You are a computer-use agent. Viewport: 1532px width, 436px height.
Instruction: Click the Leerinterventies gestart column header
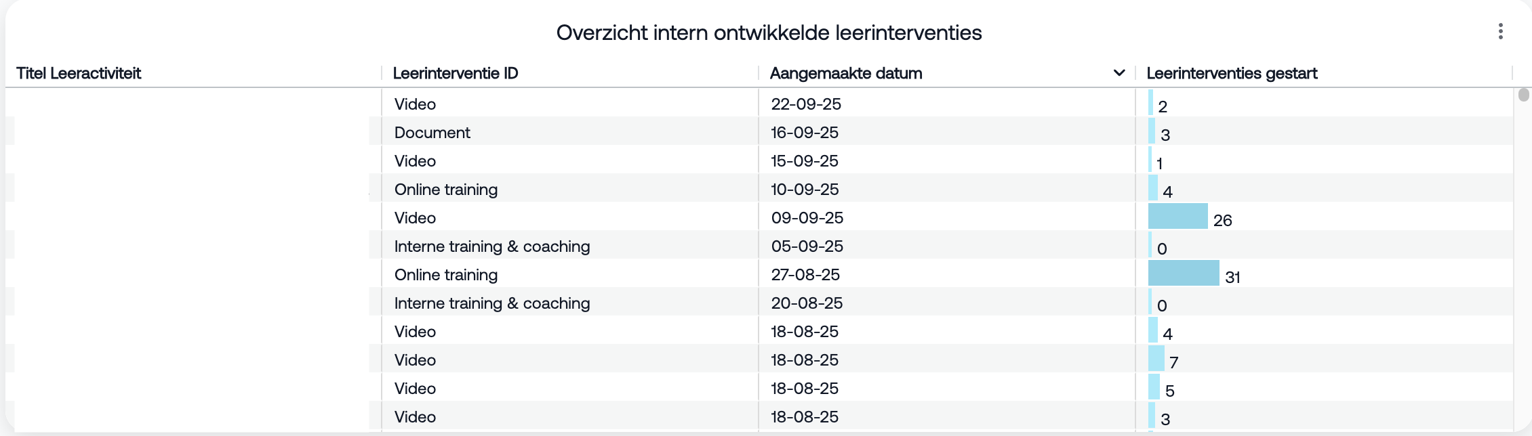coord(1231,73)
